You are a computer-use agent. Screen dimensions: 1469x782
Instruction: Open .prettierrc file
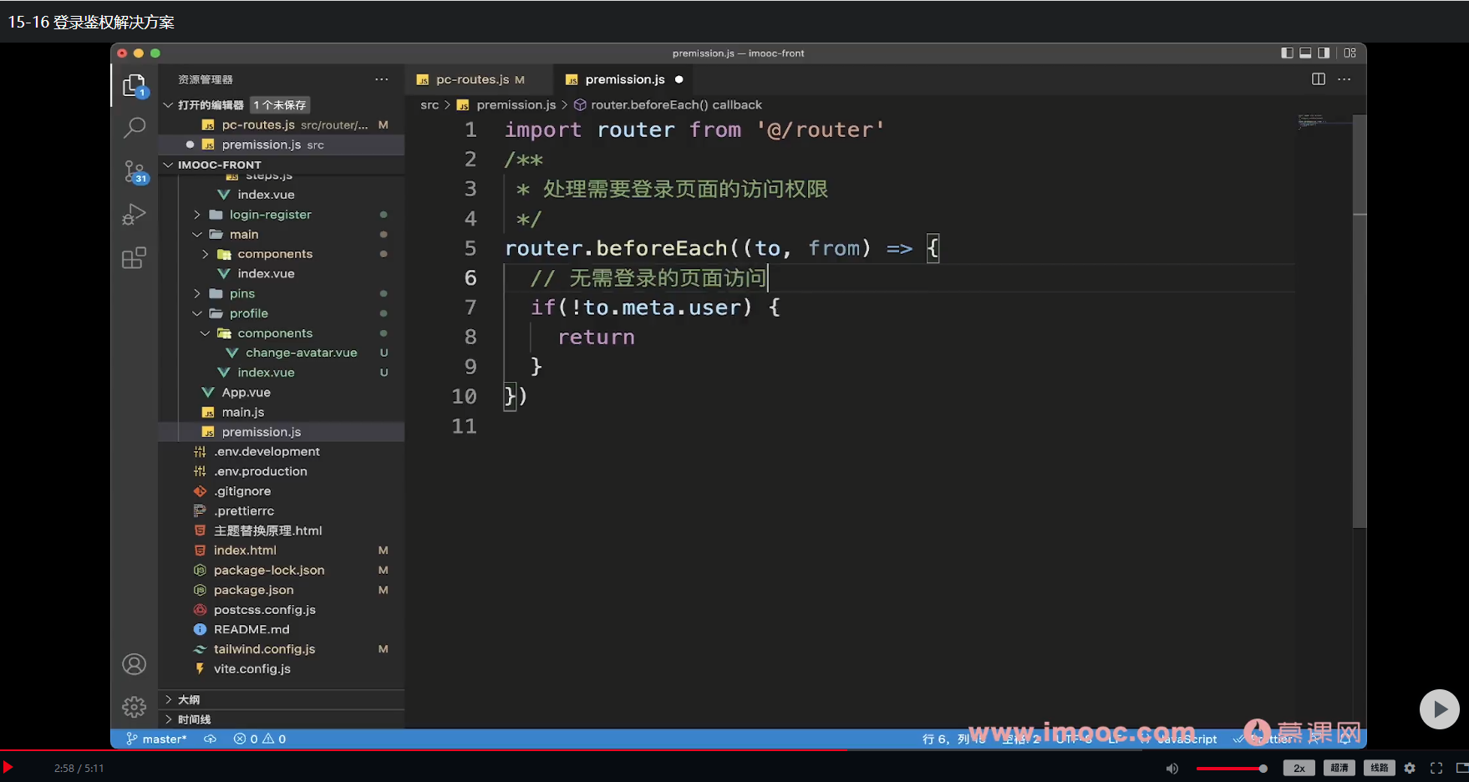(243, 511)
